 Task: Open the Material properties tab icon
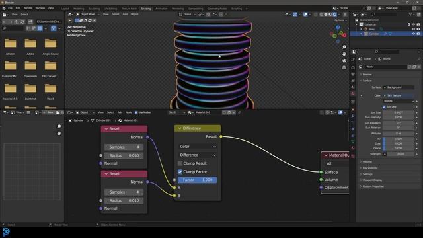point(353,148)
